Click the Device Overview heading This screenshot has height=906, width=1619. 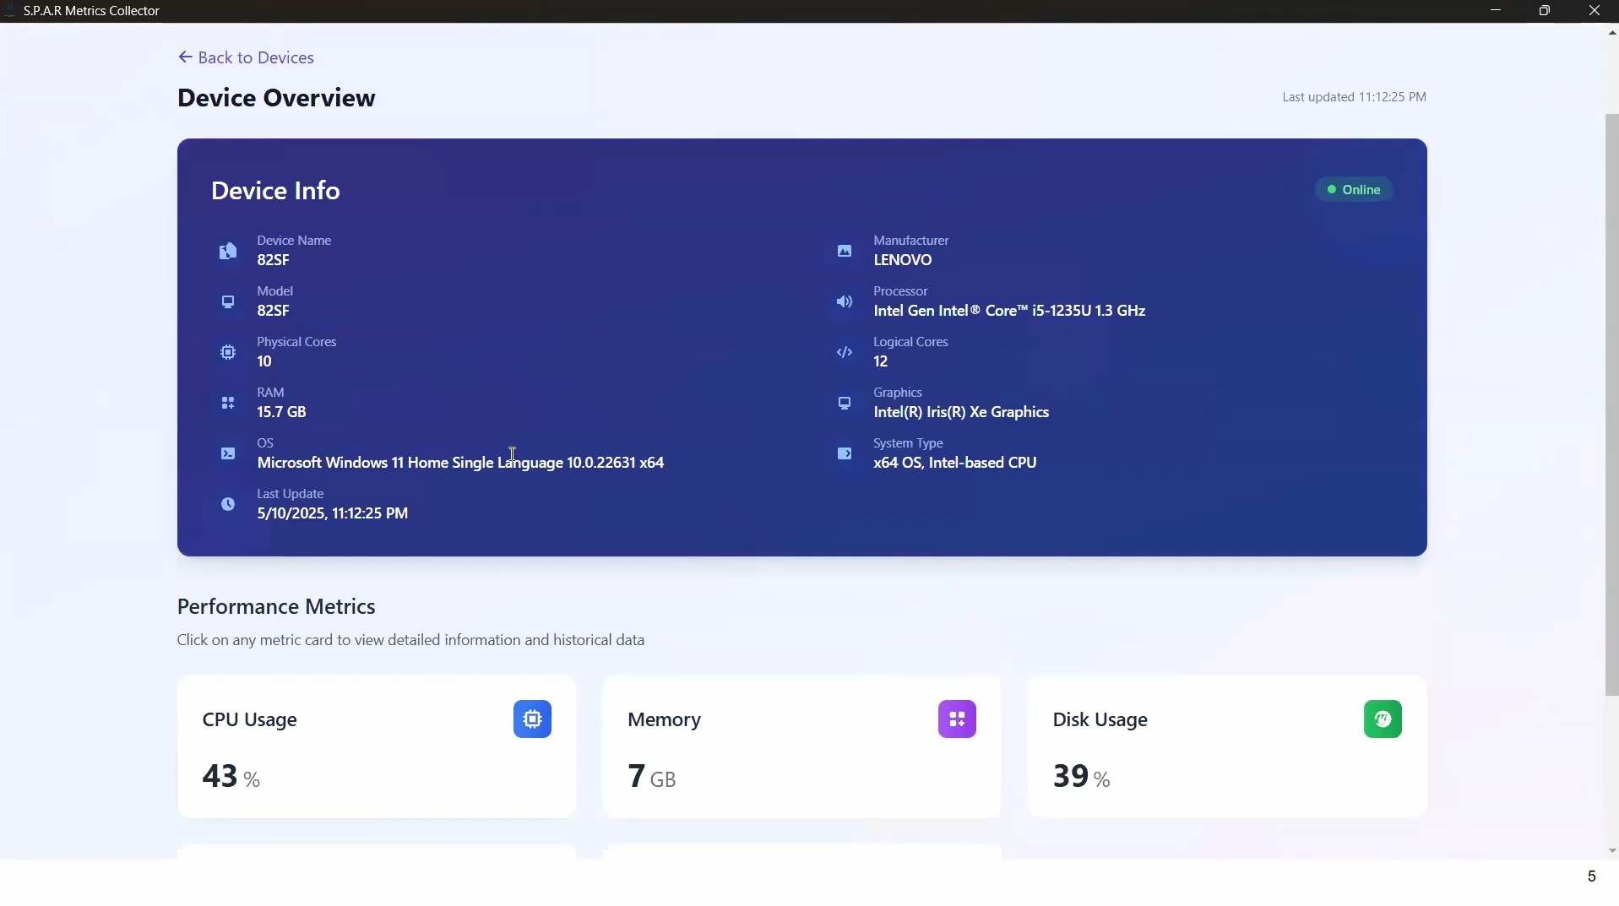[x=276, y=98]
